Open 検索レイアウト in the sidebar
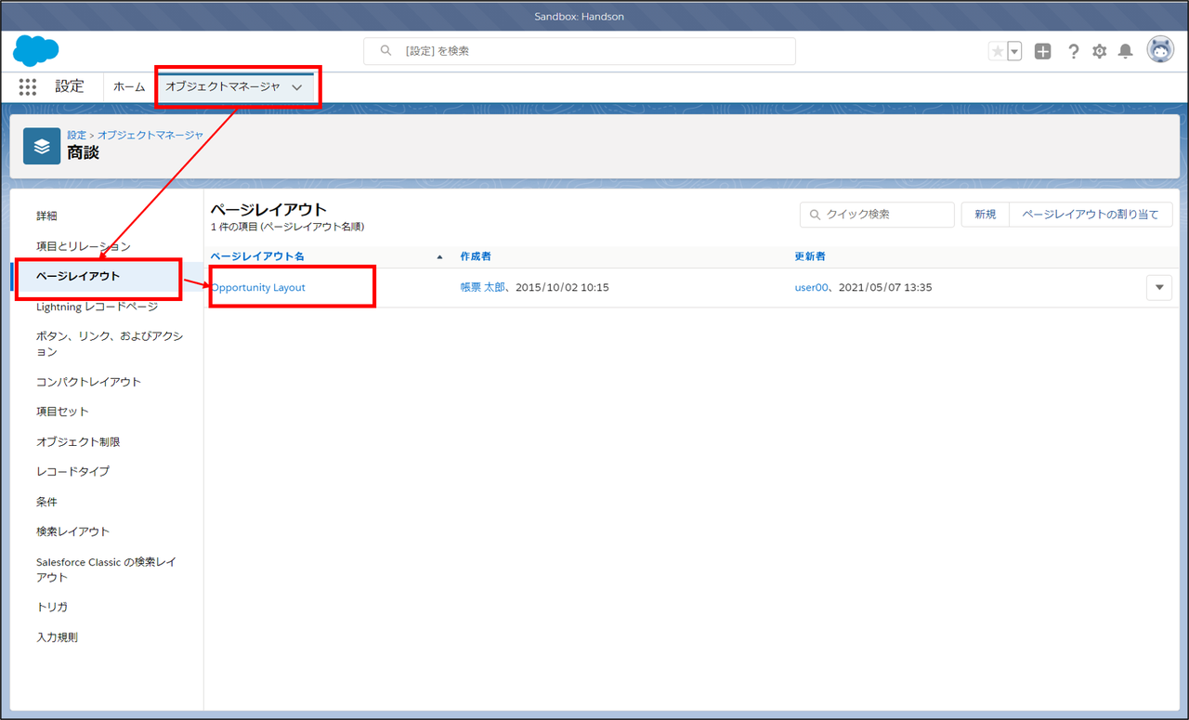Screen dimensions: 1189x720 click(x=72, y=531)
